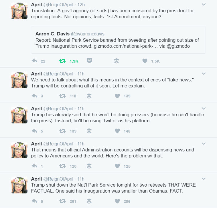Viewport: 217px width, 208px height.
Task: Click the Buffer stack icon on the first tweet
Action: tap(117, 61)
